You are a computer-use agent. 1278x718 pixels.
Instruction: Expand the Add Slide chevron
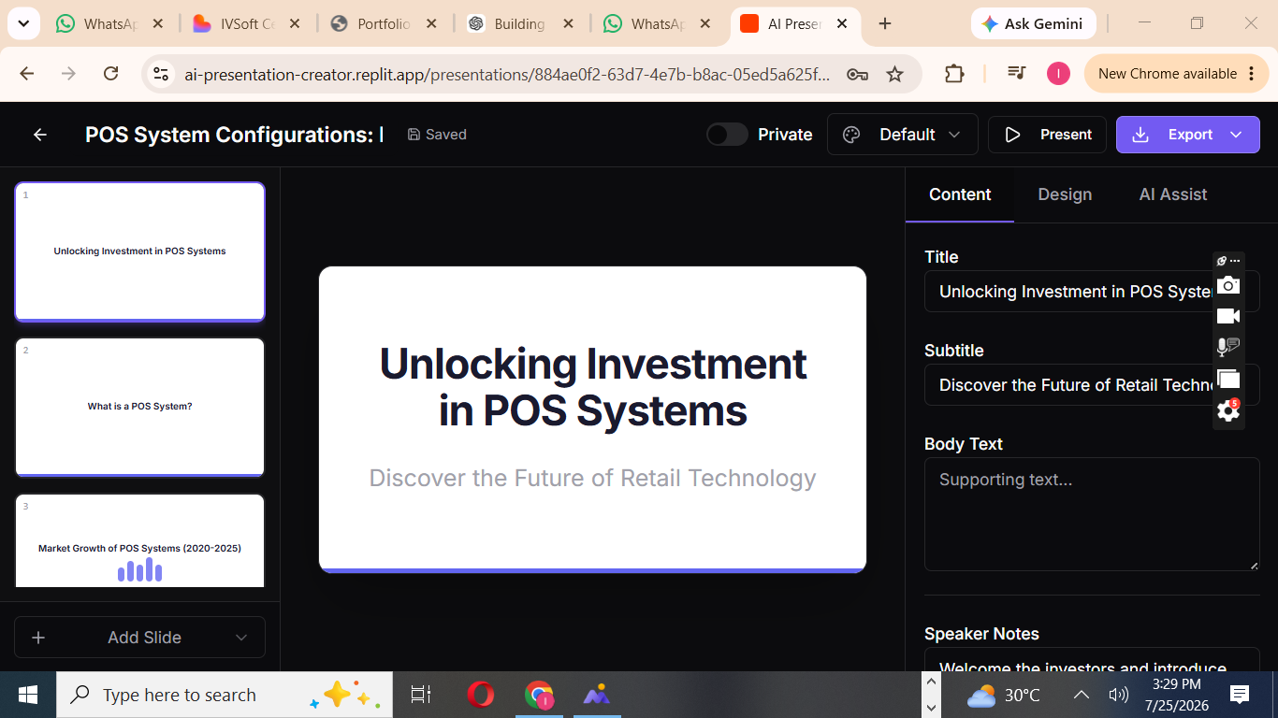click(x=241, y=638)
